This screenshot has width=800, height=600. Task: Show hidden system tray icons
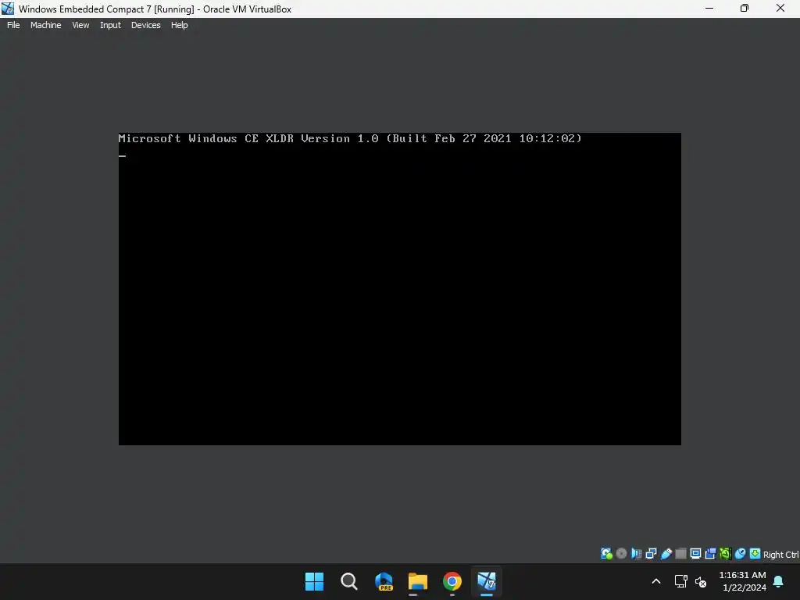point(656,581)
